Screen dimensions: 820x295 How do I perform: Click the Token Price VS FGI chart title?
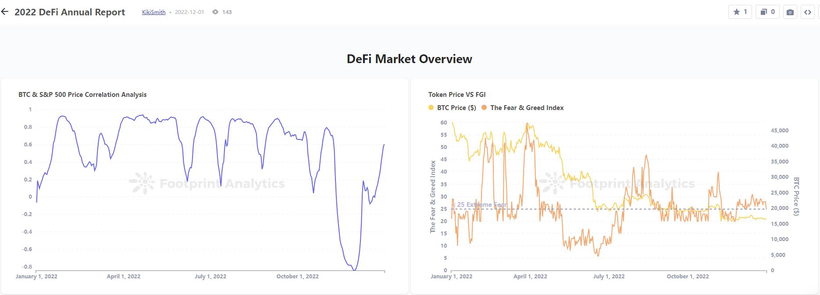(x=456, y=95)
